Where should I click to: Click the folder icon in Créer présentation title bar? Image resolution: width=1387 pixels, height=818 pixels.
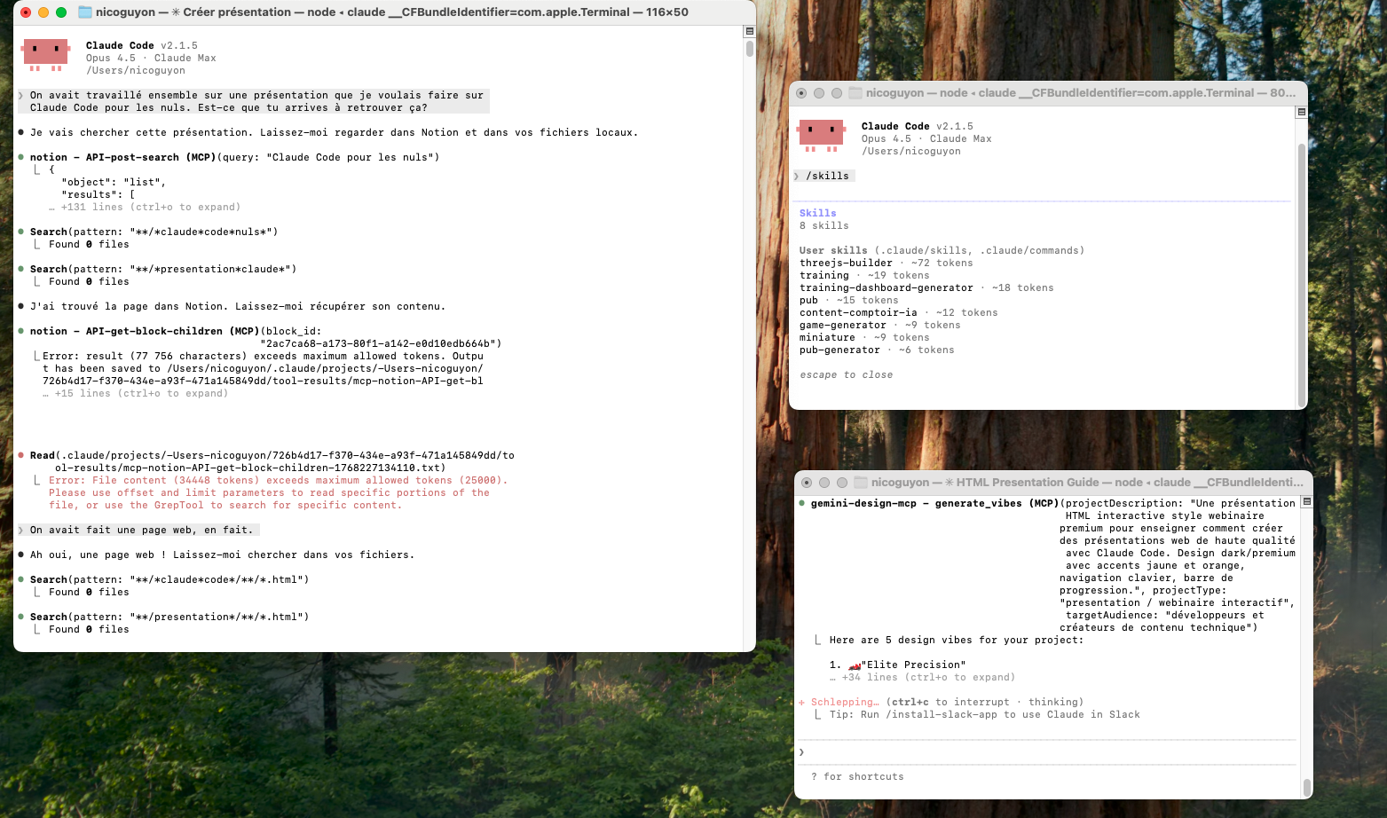(85, 12)
